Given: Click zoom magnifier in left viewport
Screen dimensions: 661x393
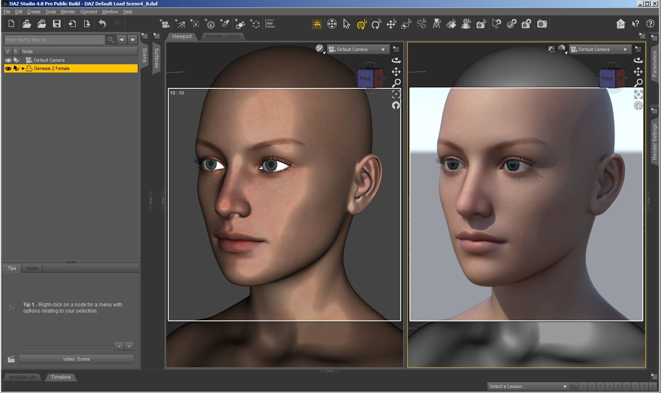Looking at the screenshot, I should [396, 83].
